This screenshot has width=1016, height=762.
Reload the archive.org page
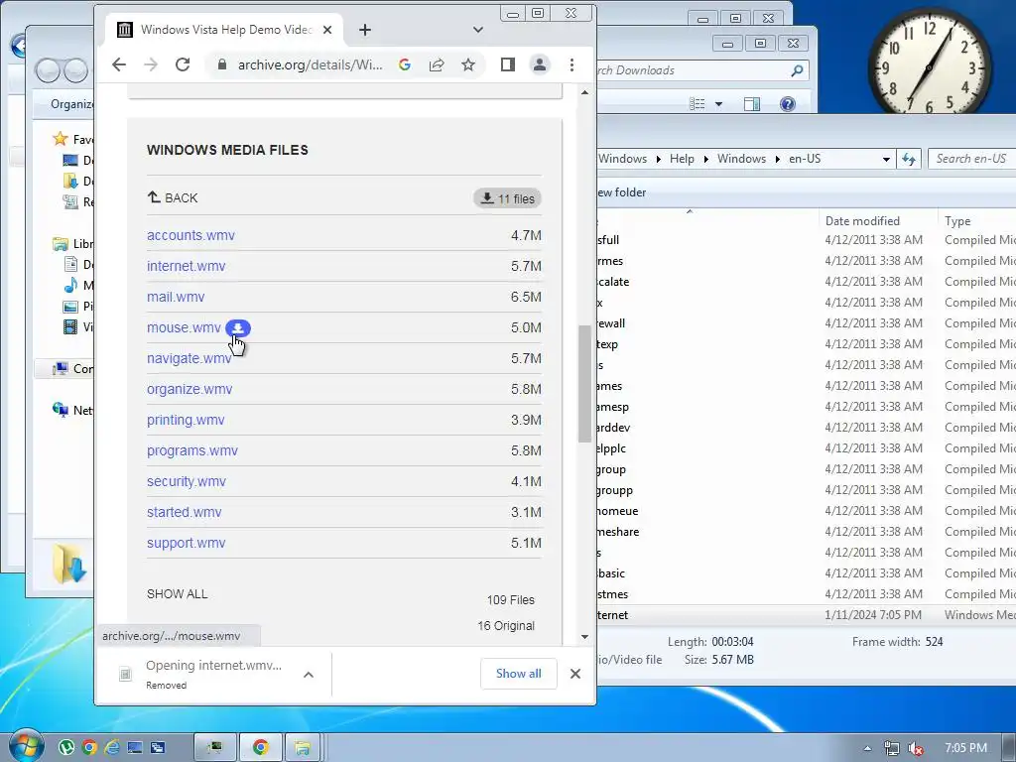click(x=183, y=64)
